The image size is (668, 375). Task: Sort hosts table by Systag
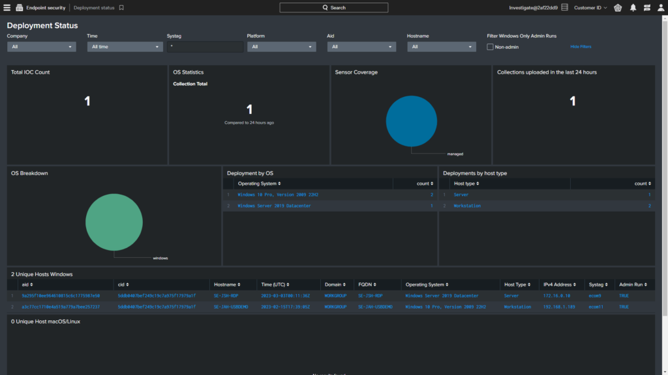pyautogui.click(x=598, y=285)
